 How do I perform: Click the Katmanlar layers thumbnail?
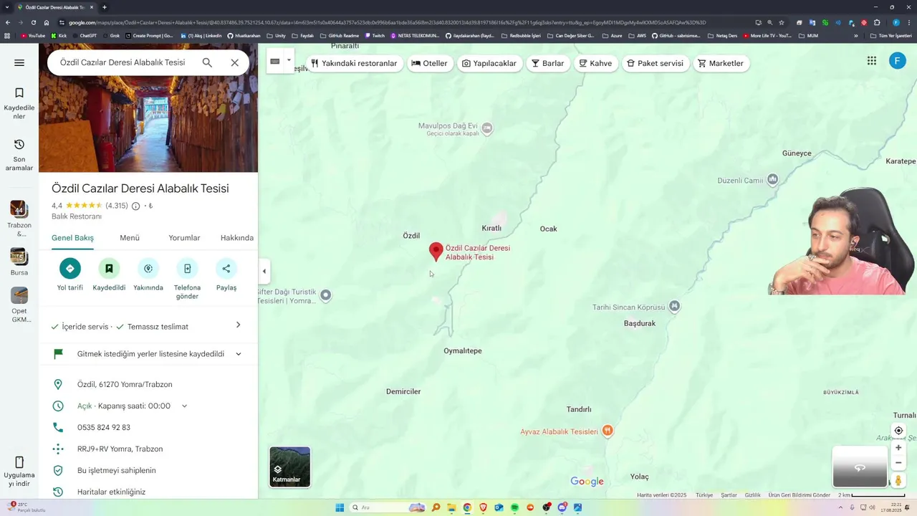[x=290, y=467]
